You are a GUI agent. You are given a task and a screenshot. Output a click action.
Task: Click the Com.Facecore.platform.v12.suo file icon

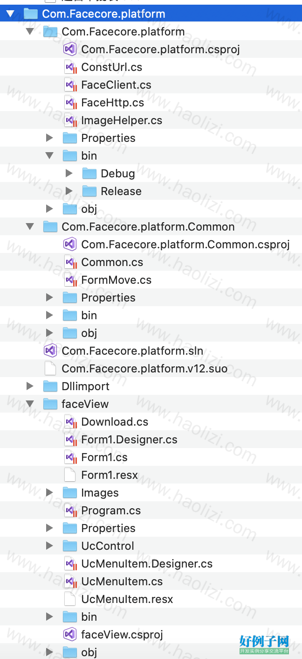click(x=50, y=369)
